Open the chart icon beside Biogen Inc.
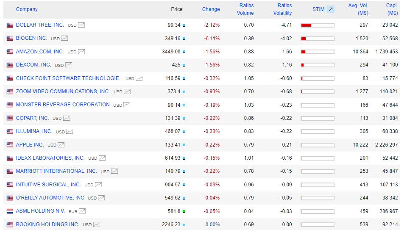The image size is (407, 230). pos(64,39)
